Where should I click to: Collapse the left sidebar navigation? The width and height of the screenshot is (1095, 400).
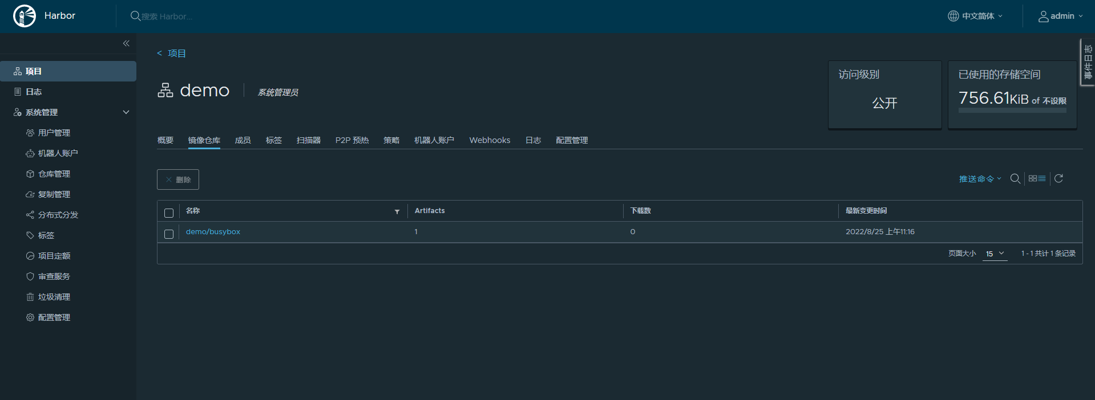(126, 43)
